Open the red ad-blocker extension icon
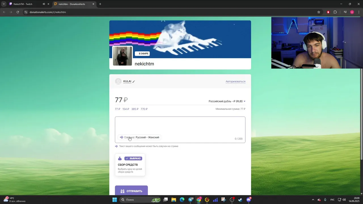Viewport: 363px width, 204px height. click(x=328, y=12)
